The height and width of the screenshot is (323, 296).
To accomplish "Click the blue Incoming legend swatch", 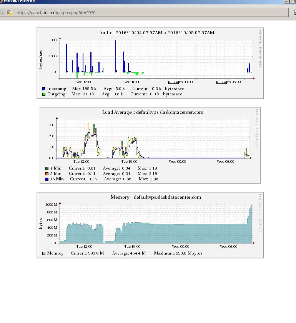I will 44,89.
